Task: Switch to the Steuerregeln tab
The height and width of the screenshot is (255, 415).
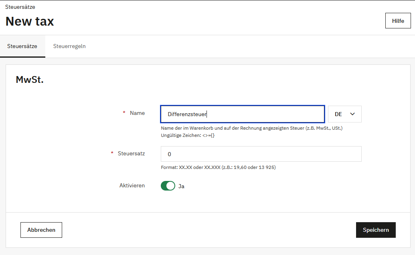Action: click(69, 46)
